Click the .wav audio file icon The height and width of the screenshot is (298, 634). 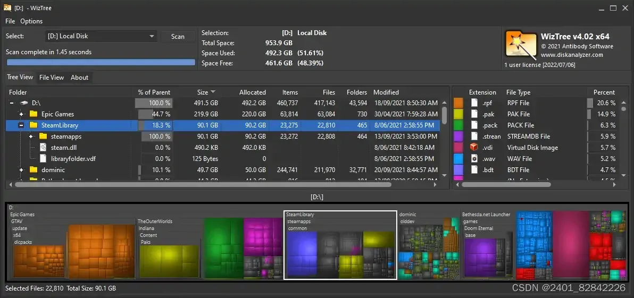pos(474,159)
